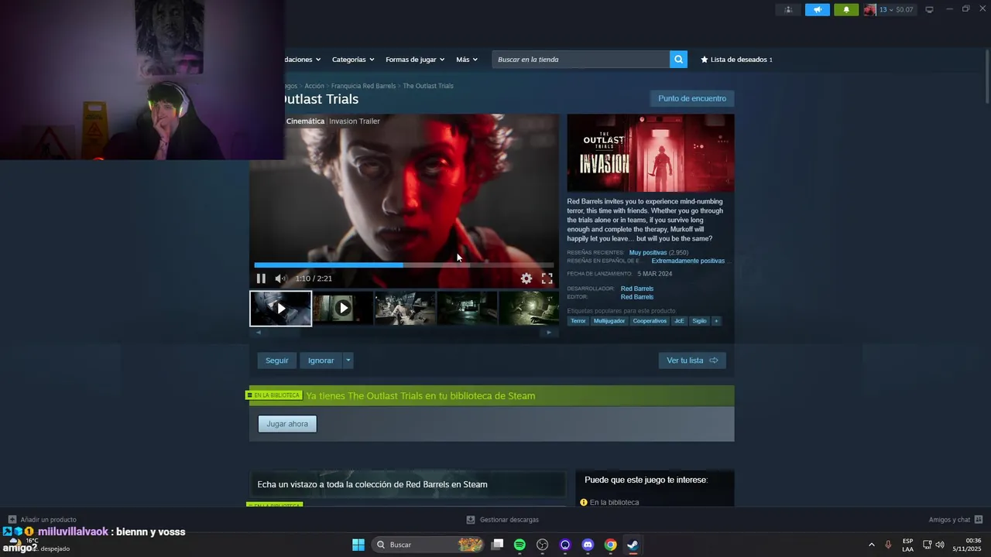Image resolution: width=991 pixels, height=557 pixels.
Task: Open Windows Start menu
Action: (358, 545)
